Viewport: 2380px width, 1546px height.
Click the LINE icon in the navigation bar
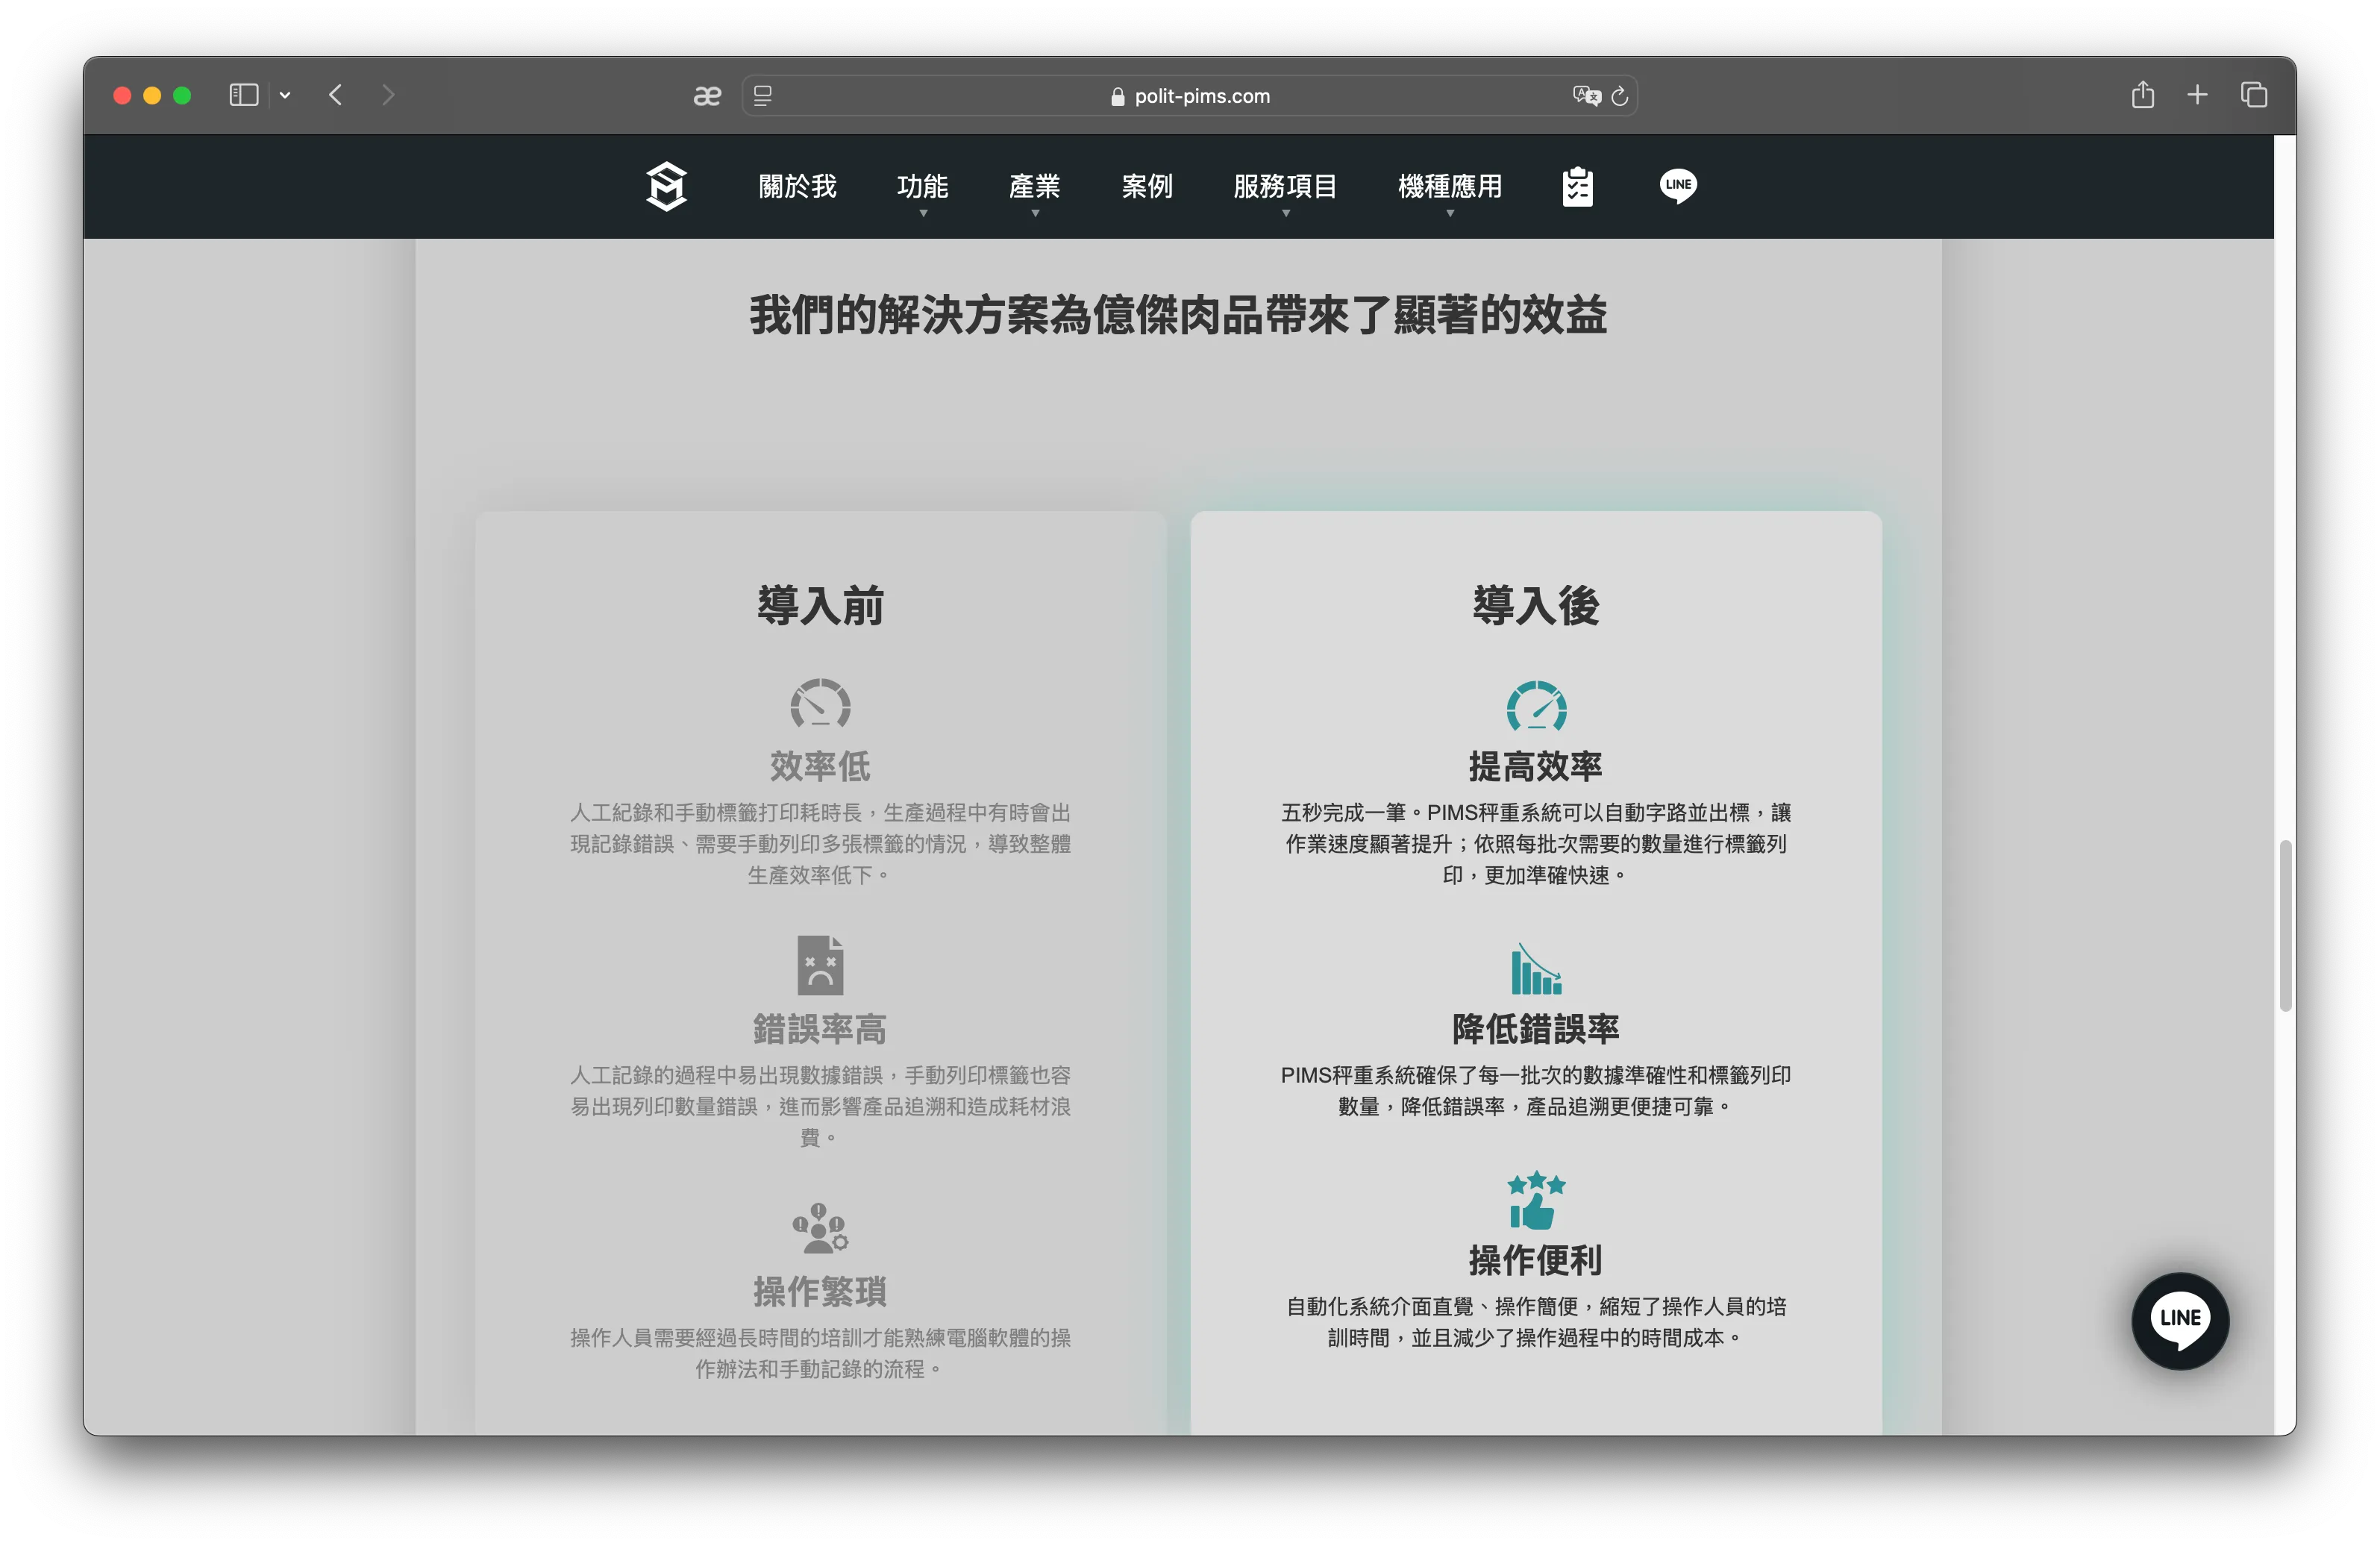point(1678,186)
